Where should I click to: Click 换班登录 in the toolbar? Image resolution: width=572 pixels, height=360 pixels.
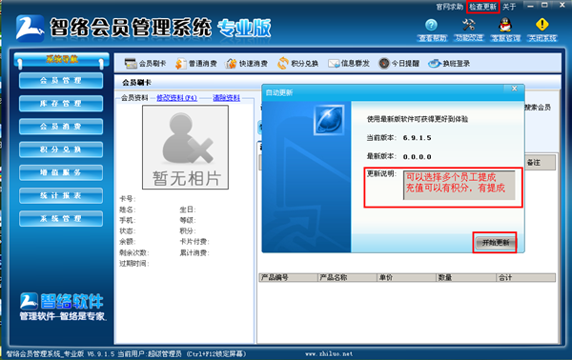coord(449,64)
